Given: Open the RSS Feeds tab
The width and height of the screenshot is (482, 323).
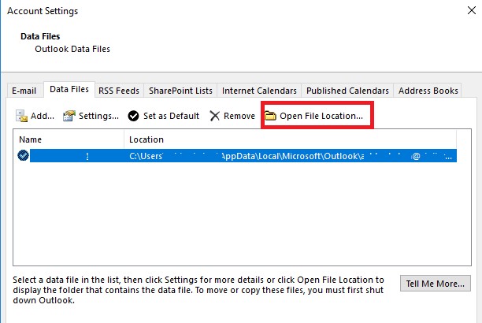Looking at the screenshot, I should click(x=119, y=91).
